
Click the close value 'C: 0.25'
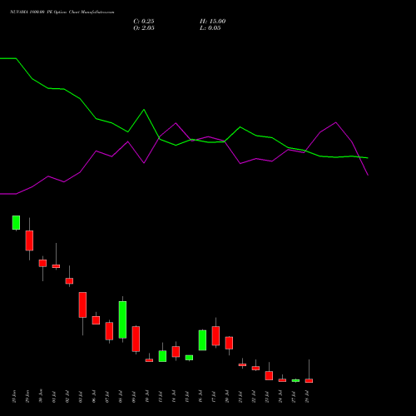(x=144, y=22)
